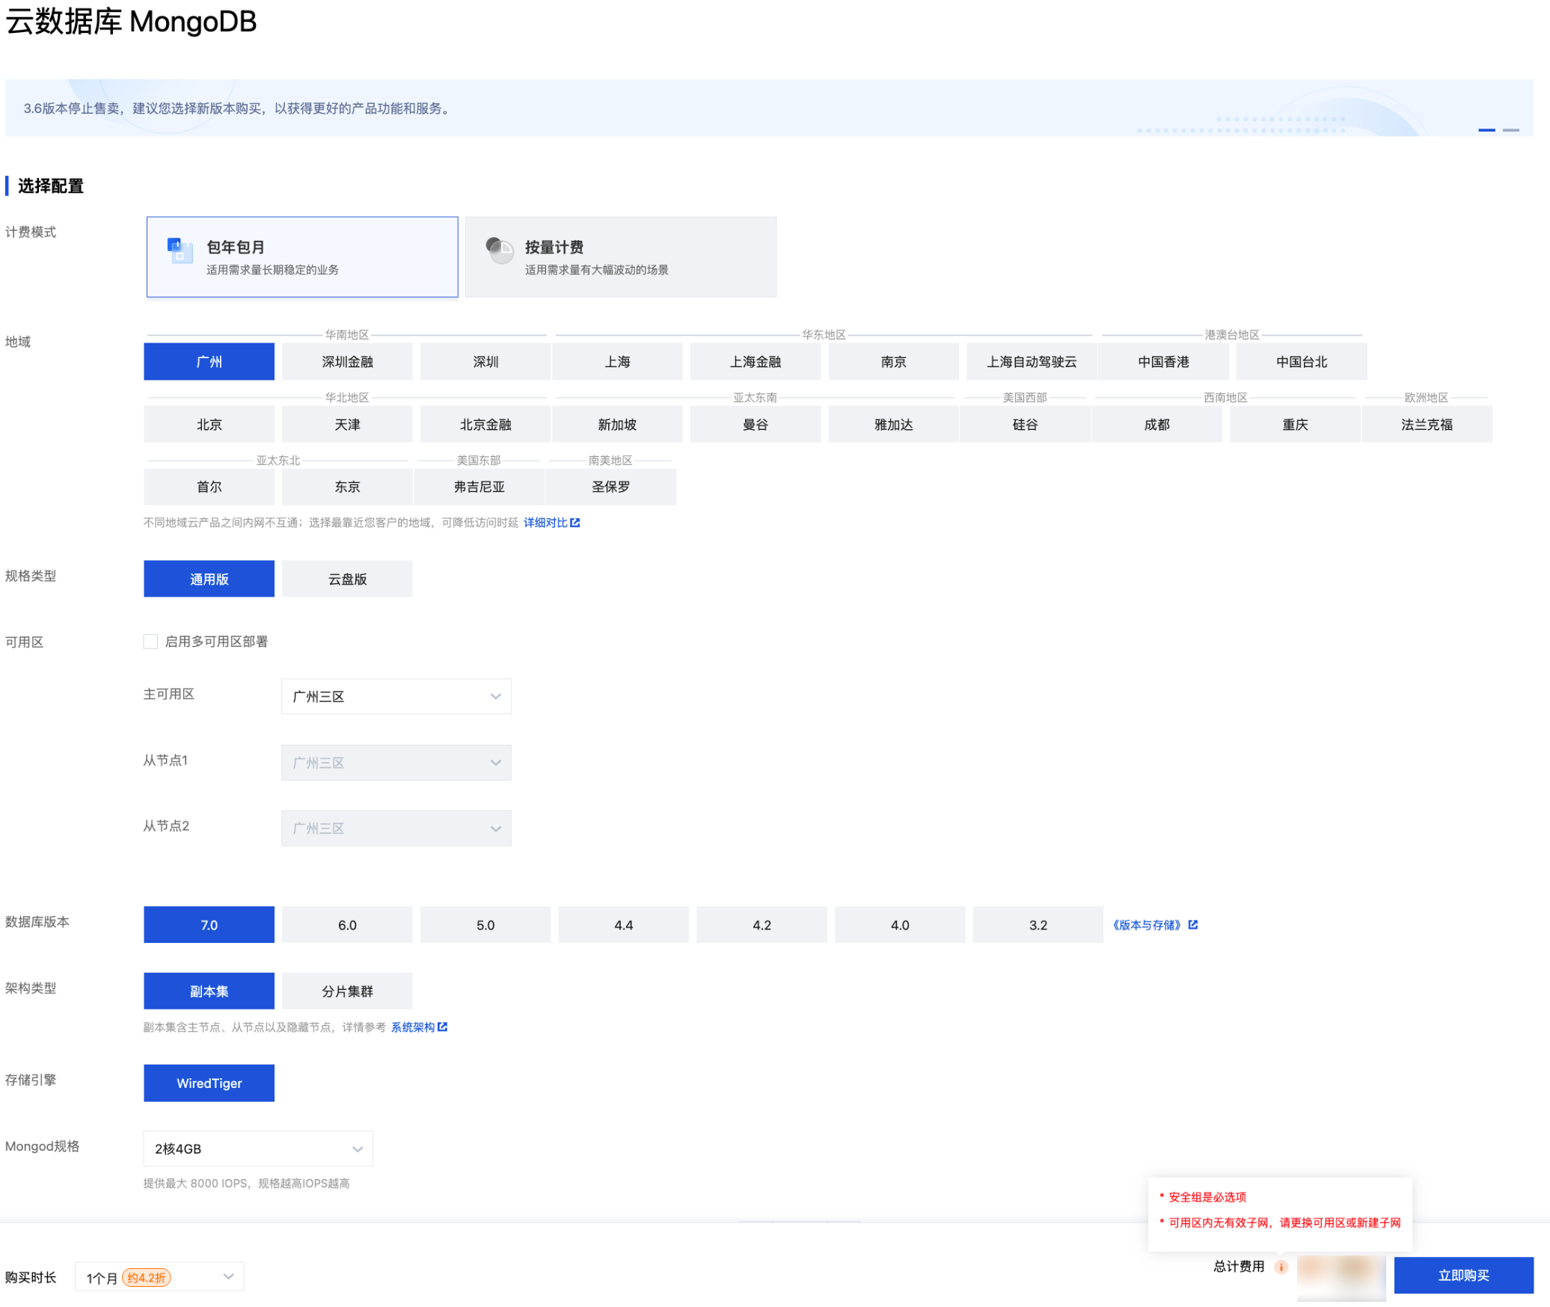This screenshot has width=1550, height=1307.
Task: Show first banner slide indicator
Action: 1486,130
